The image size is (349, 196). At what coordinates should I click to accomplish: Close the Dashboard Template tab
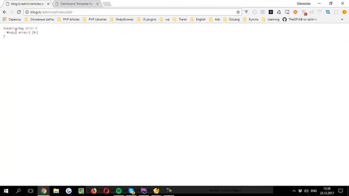(98, 4)
